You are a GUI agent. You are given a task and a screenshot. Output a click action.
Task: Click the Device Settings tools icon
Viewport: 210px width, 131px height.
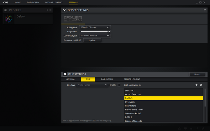pyautogui.click(x=64, y=10)
